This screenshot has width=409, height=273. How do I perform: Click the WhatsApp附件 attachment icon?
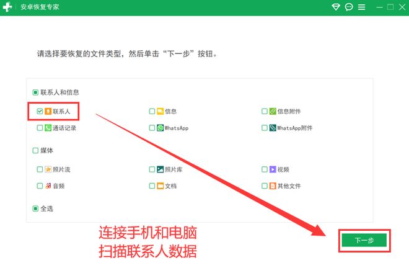click(273, 128)
